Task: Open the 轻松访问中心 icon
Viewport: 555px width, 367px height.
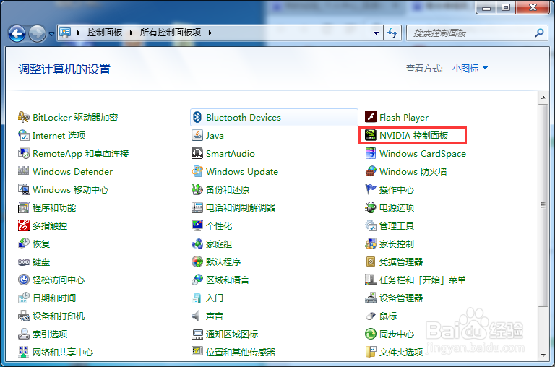Action: [23, 280]
